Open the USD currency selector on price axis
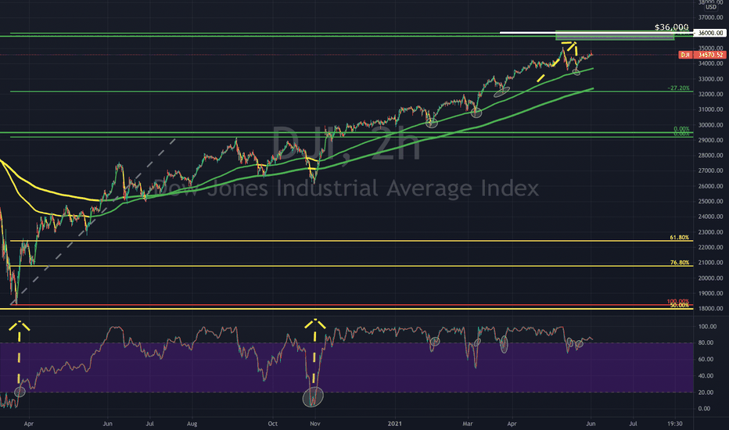729x430 pixels. point(711,7)
